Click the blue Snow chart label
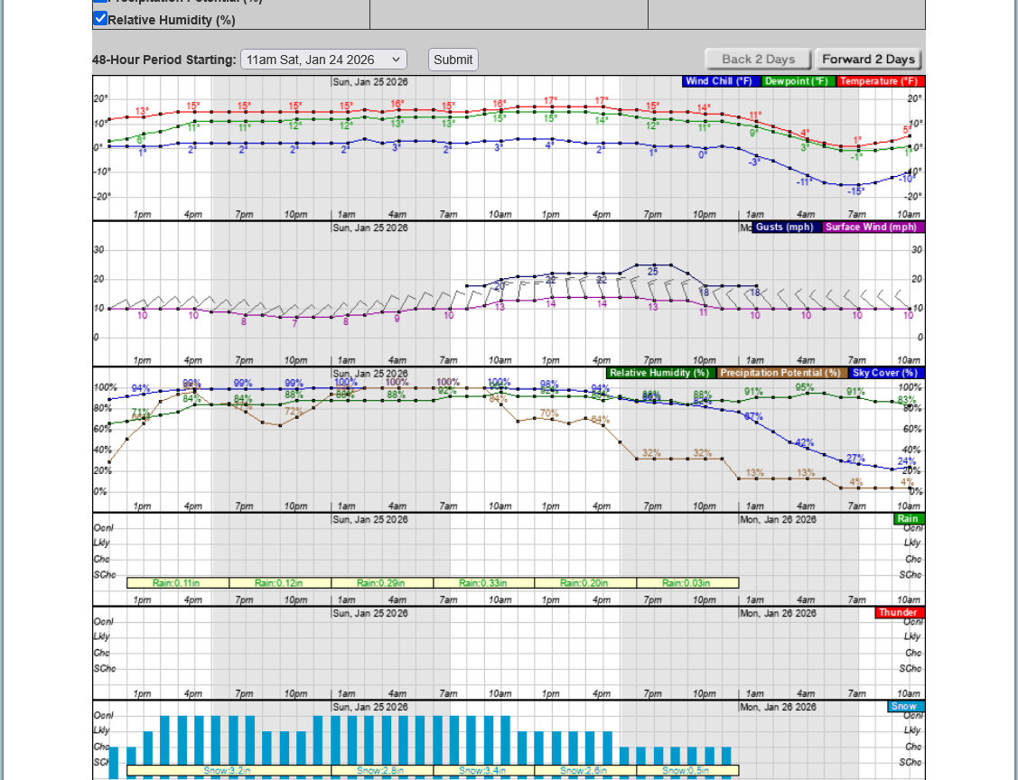Screen dimensions: 1018x780 click(x=904, y=706)
